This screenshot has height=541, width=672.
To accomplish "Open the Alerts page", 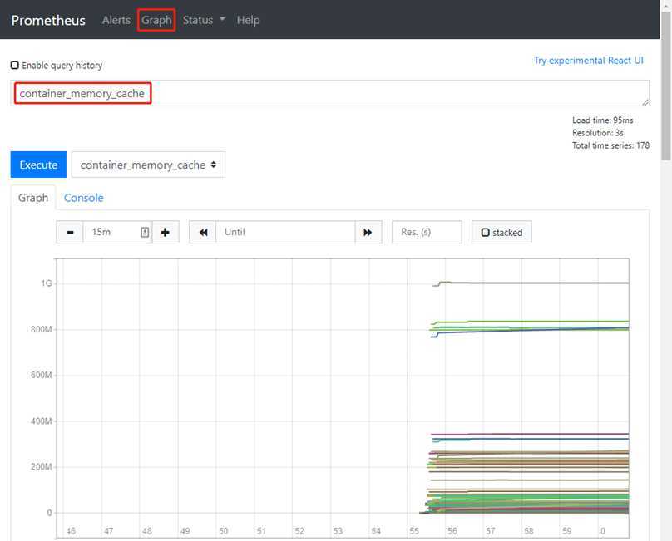I will [x=116, y=20].
